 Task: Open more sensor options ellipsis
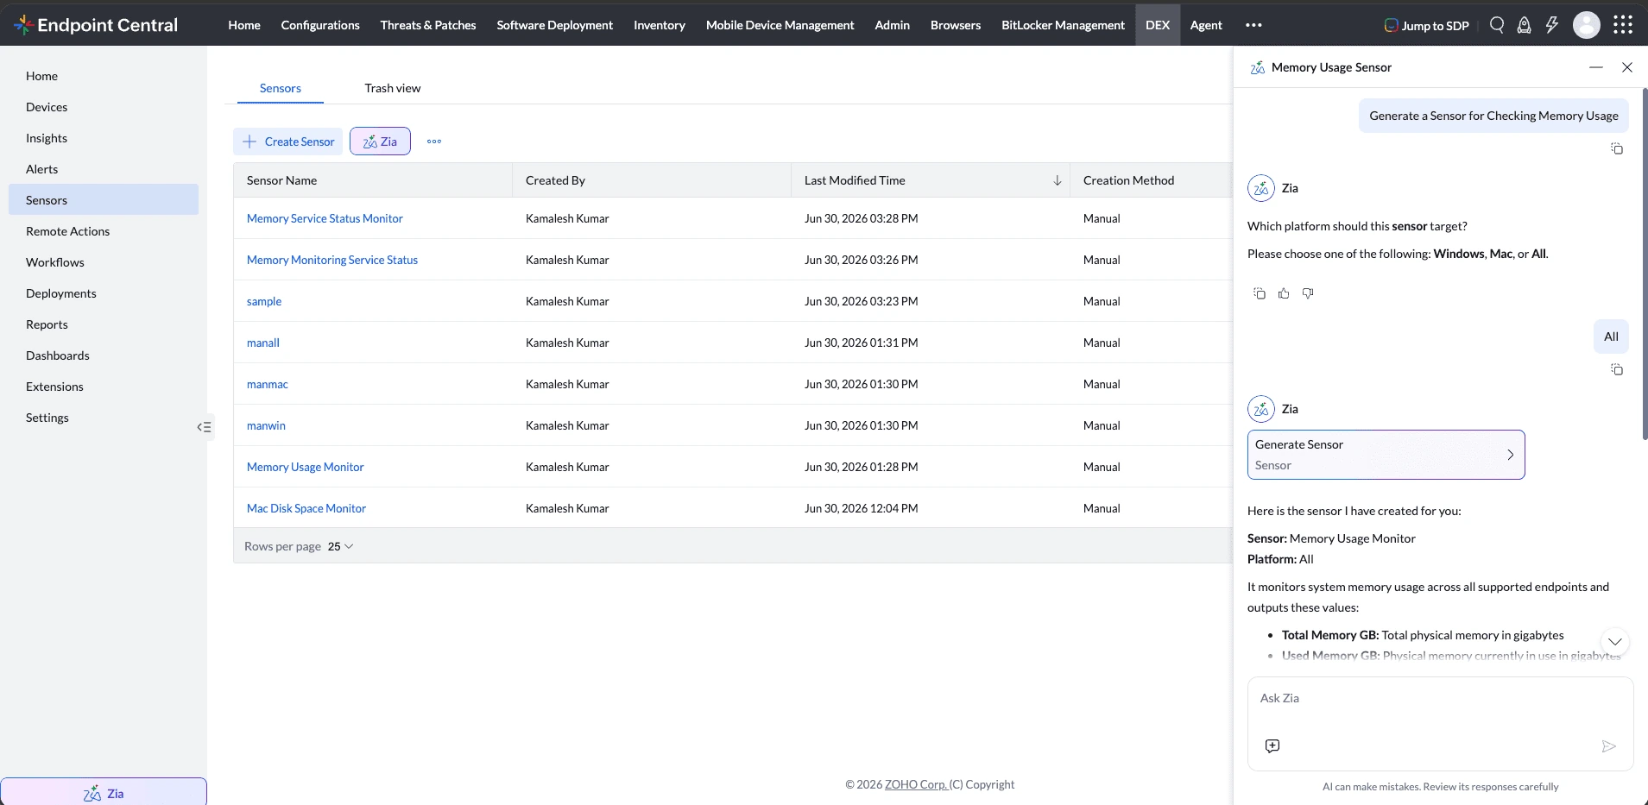(x=434, y=142)
